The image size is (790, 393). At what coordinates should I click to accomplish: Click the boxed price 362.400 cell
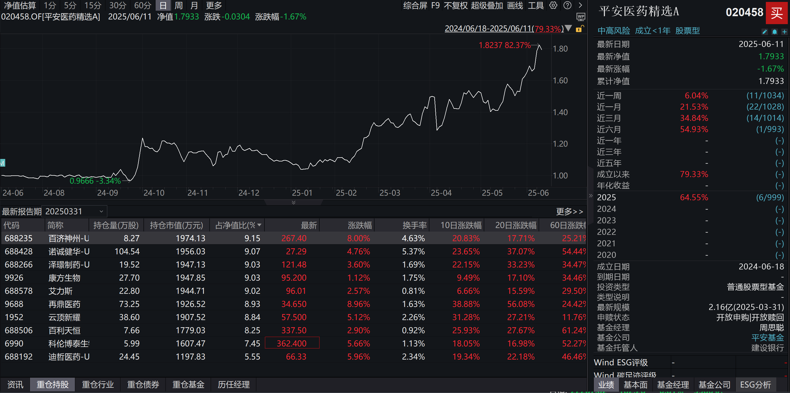(x=292, y=343)
